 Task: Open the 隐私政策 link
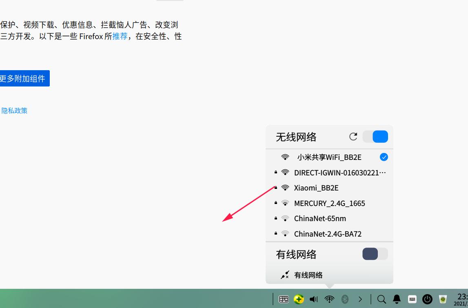(x=15, y=111)
